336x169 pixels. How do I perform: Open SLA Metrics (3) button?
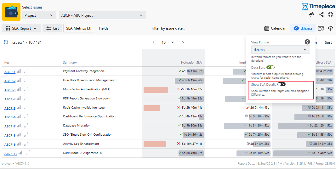[79, 28]
